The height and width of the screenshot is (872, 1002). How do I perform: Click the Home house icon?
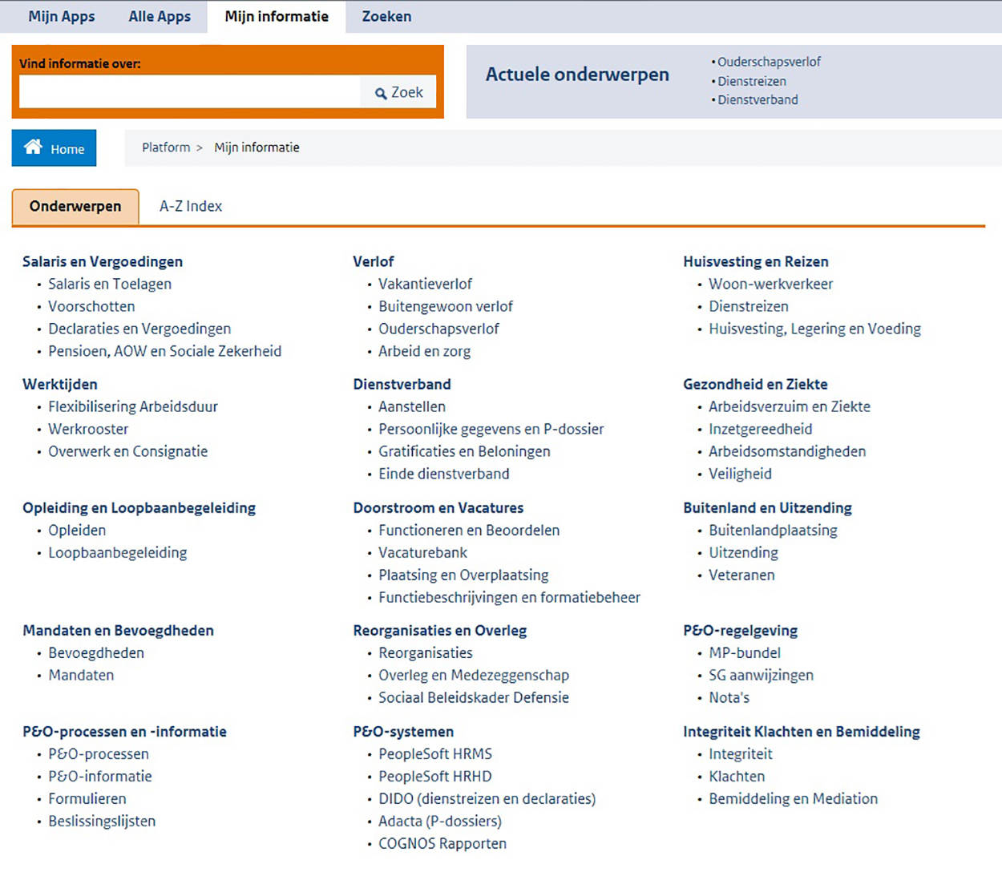pos(33,147)
